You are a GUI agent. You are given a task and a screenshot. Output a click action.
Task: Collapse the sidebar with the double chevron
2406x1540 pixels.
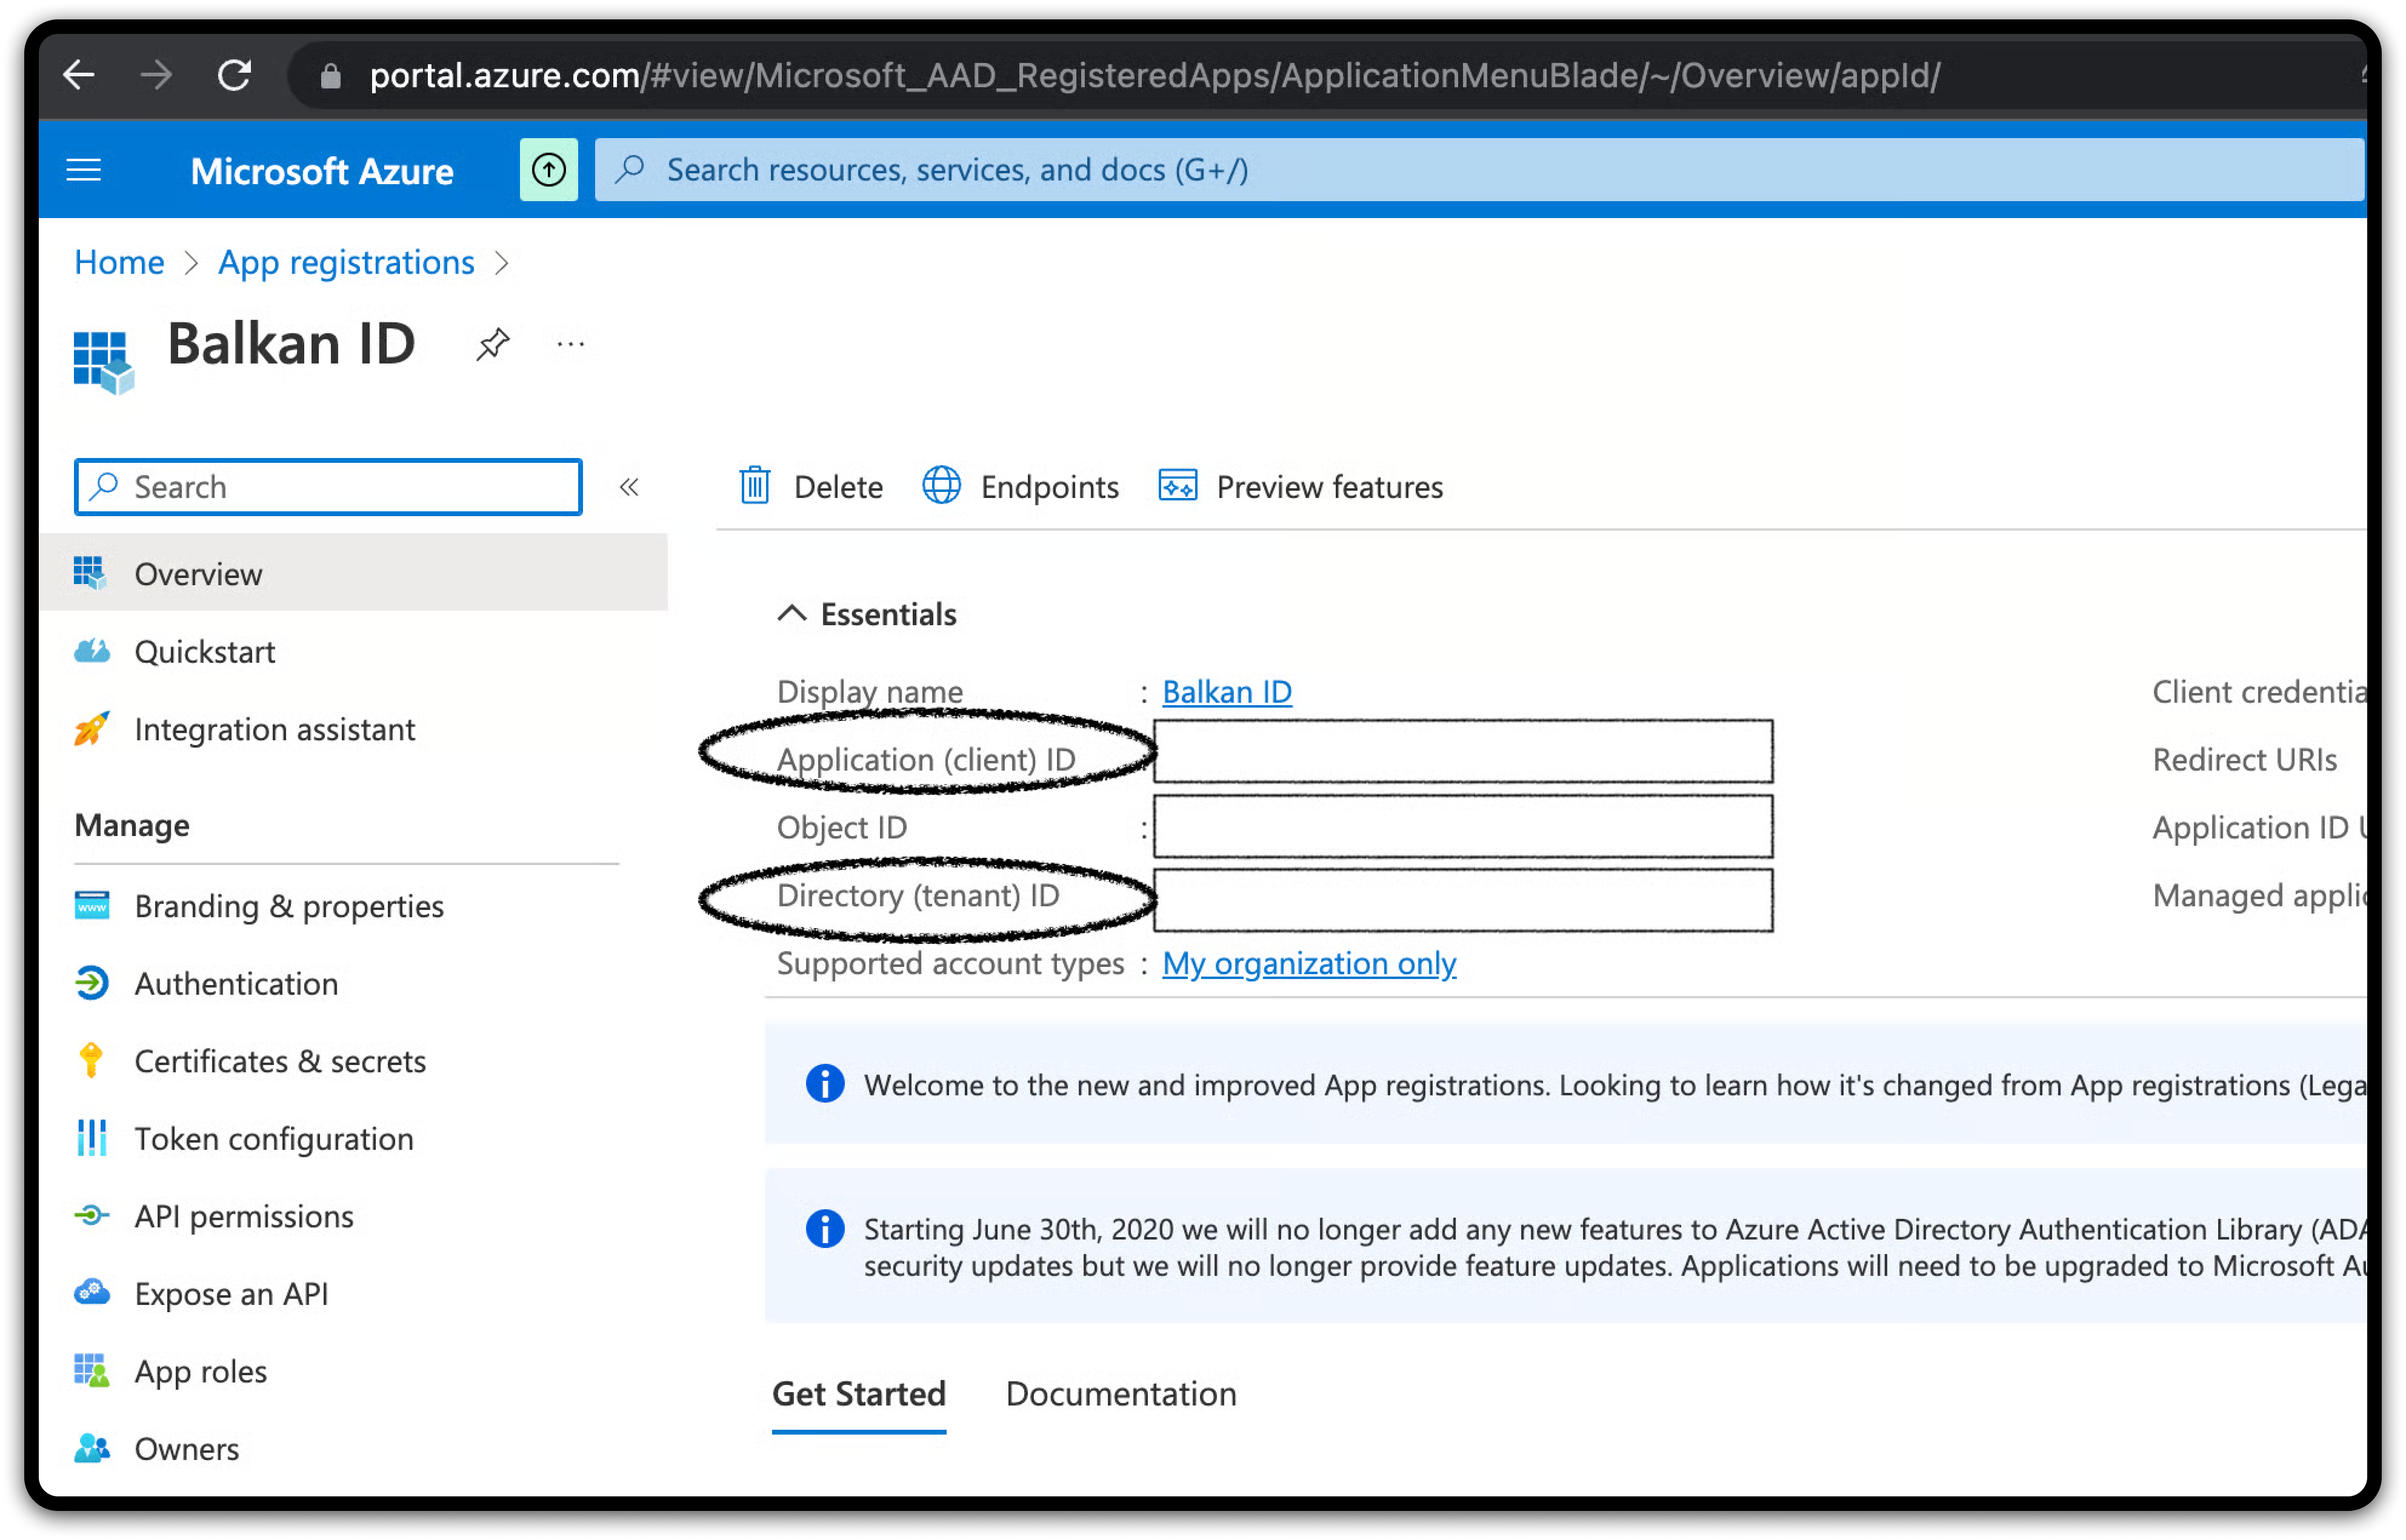629,487
